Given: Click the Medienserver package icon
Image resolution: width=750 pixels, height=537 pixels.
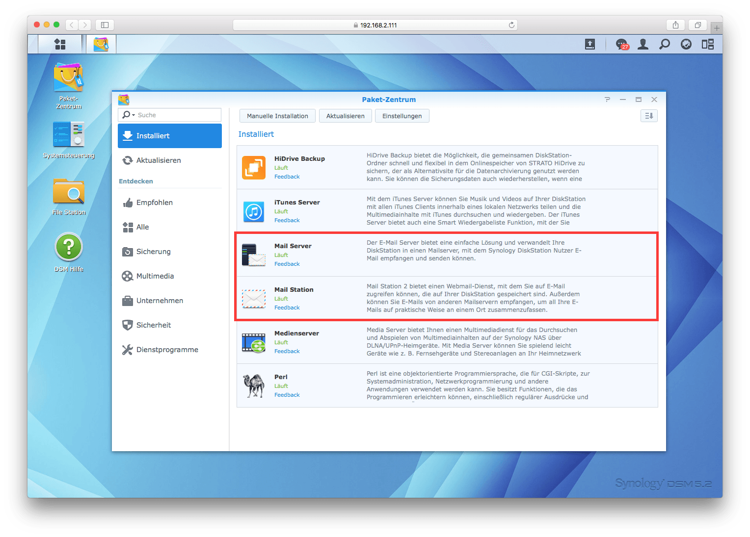Looking at the screenshot, I should click(x=254, y=342).
